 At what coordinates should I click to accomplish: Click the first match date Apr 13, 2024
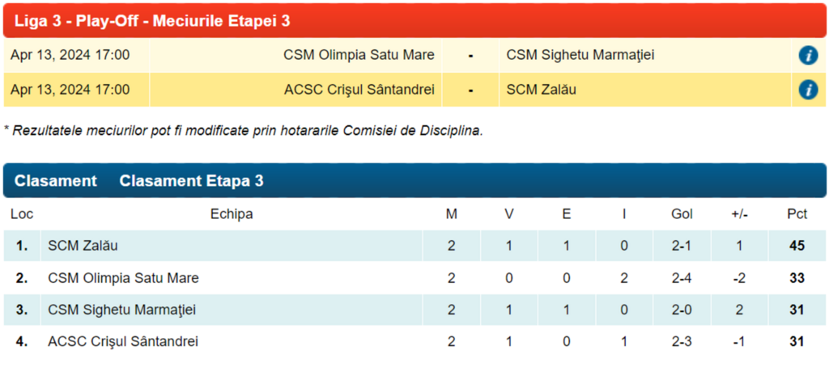[x=70, y=55]
